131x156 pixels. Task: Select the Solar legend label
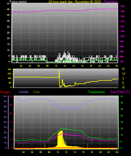[37, 92]
